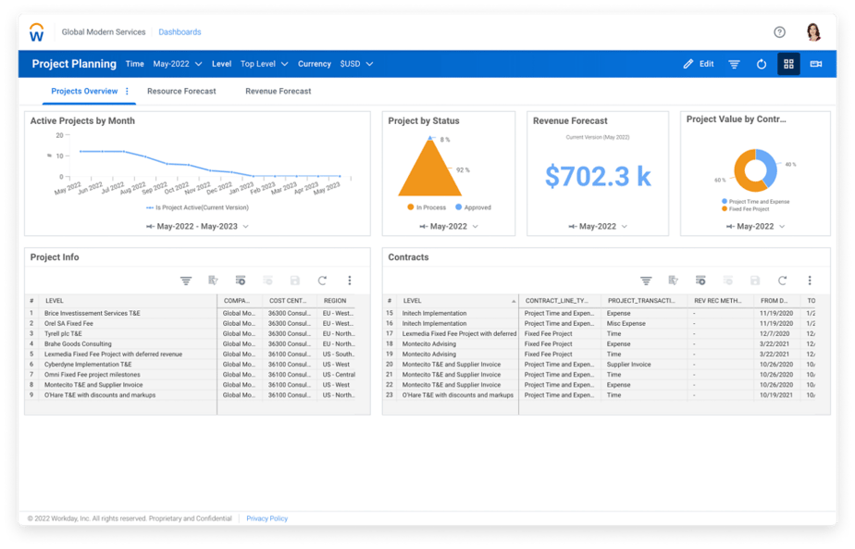Open the Top Level dropdown

tap(266, 64)
